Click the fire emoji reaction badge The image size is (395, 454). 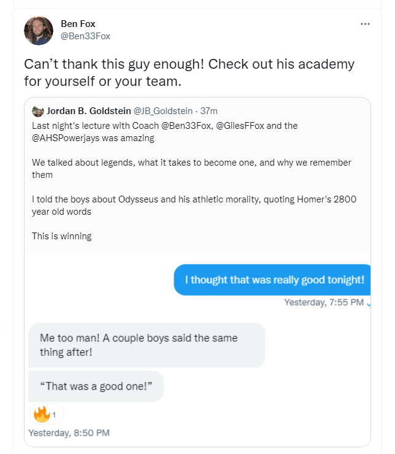[x=46, y=414]
